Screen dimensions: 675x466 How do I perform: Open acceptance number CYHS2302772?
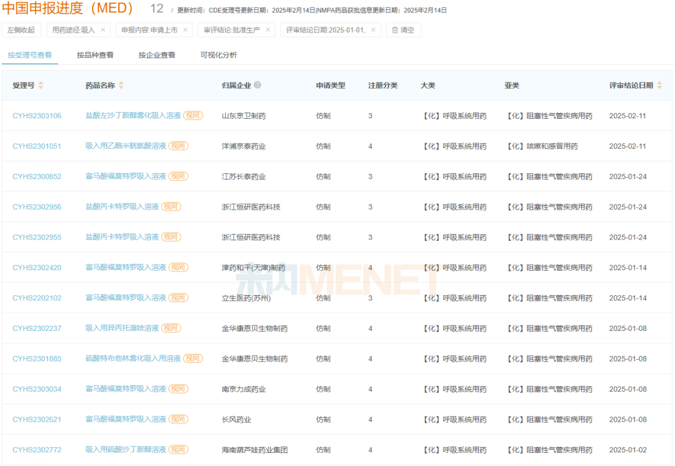(x=37, y=450)
